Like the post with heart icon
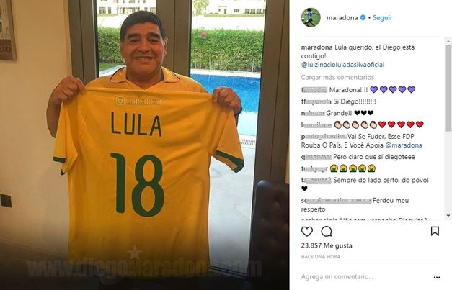 [307, 231]
